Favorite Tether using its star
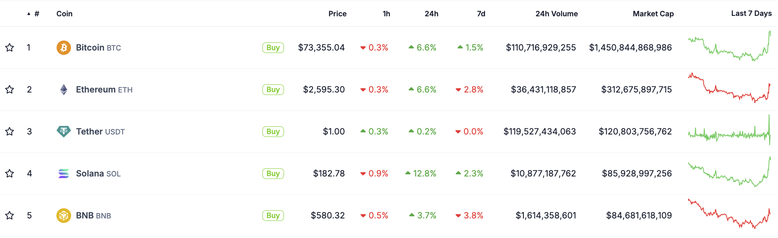Viewport: 778px width, 238px height. [9, 131]
